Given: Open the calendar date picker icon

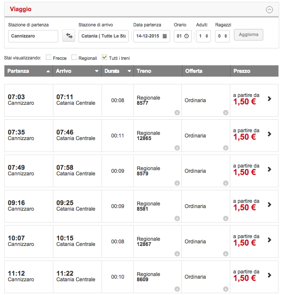Looking at the screenshot, I should click(165, 36).
